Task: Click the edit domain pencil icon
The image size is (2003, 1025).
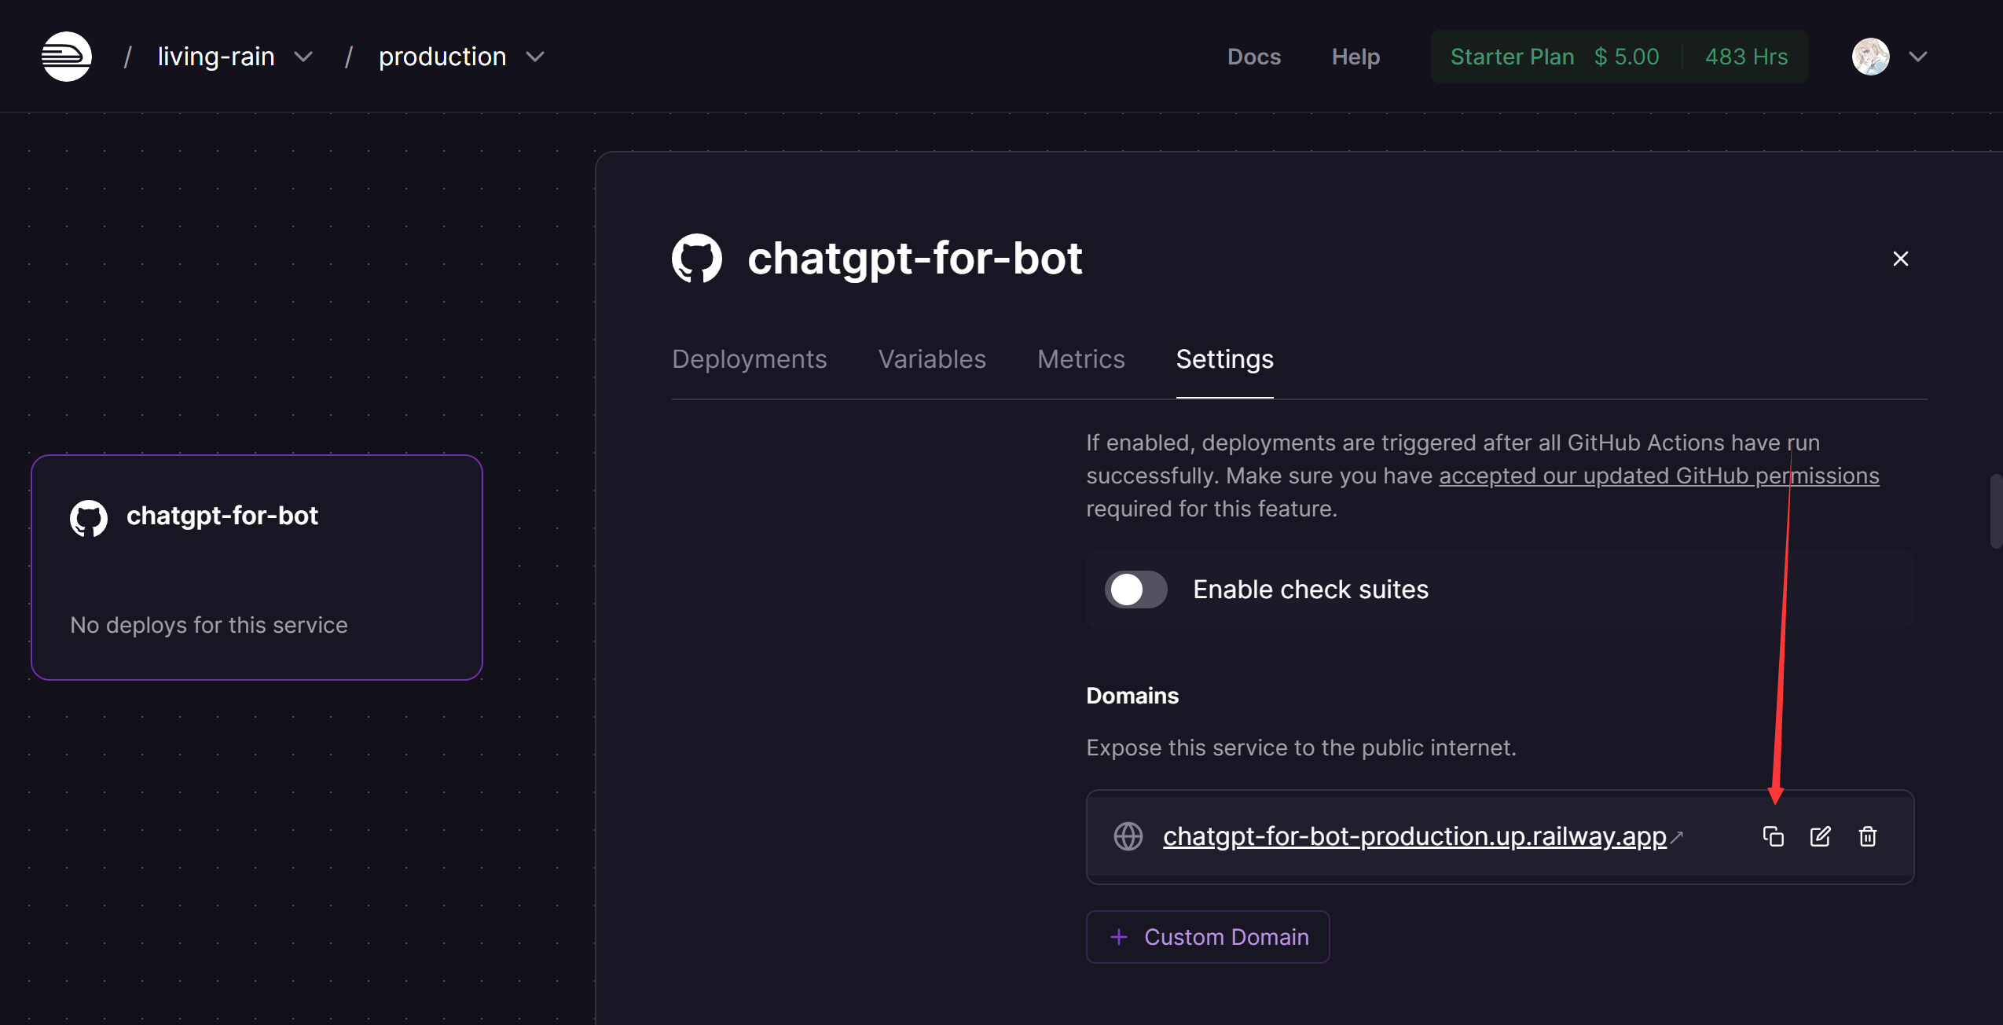Action: click(x=1820, y=836)
